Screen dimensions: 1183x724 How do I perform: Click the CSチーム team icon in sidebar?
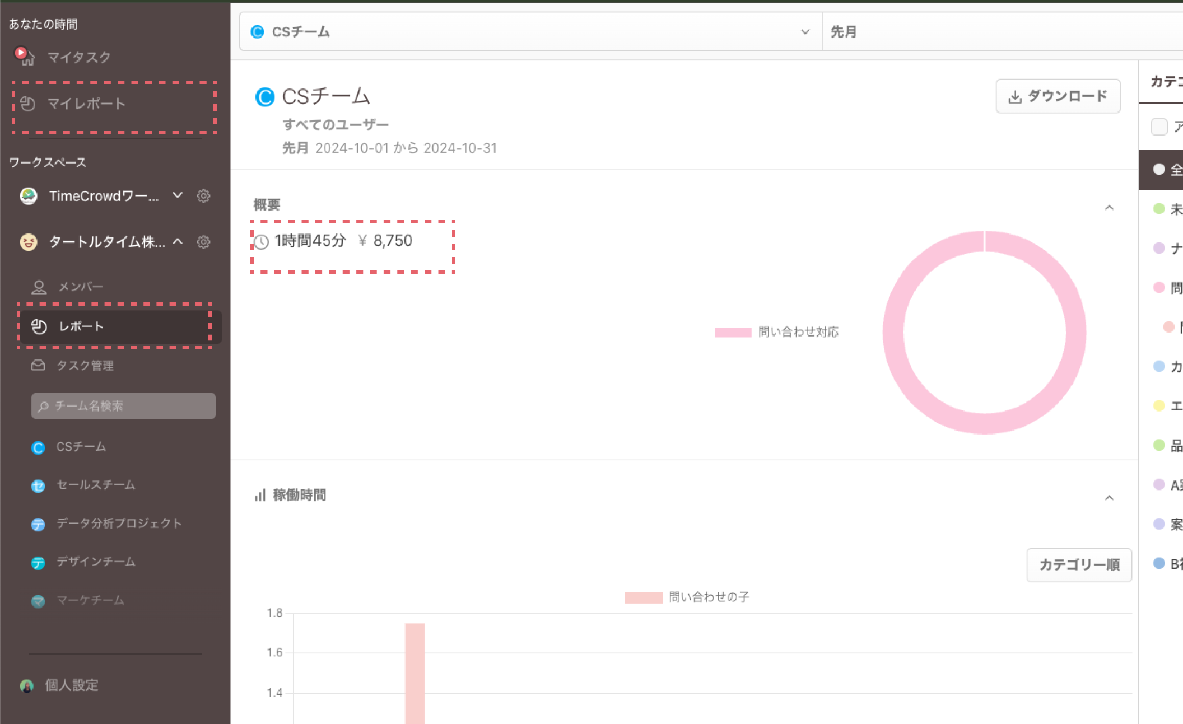point(38,447)
